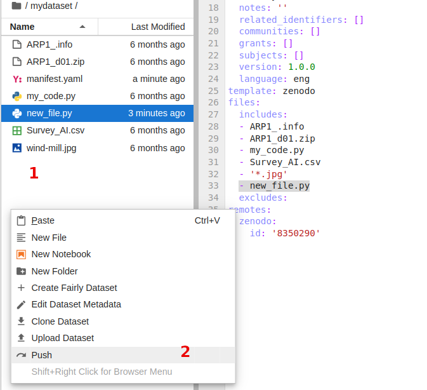Click the Python icon beside new_file.py
The image size is (427, 390).
click(x=17, y=113)
